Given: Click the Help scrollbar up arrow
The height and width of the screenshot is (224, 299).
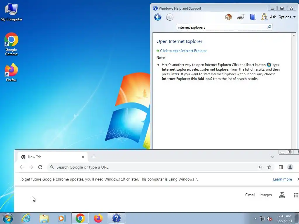Looking at the screenshot, I should point(294,35).
